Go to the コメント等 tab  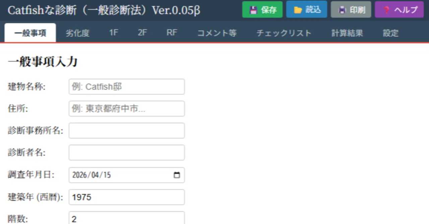217,33
